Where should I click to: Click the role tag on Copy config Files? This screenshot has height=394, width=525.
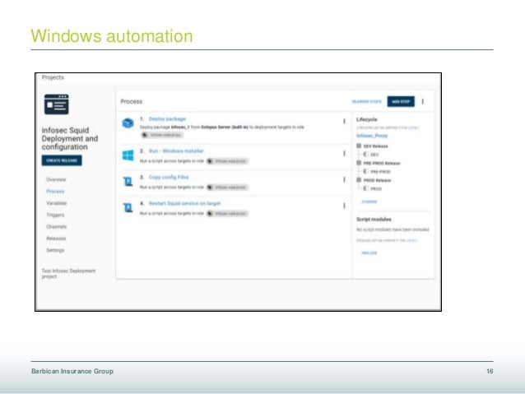tap(227, 187)
